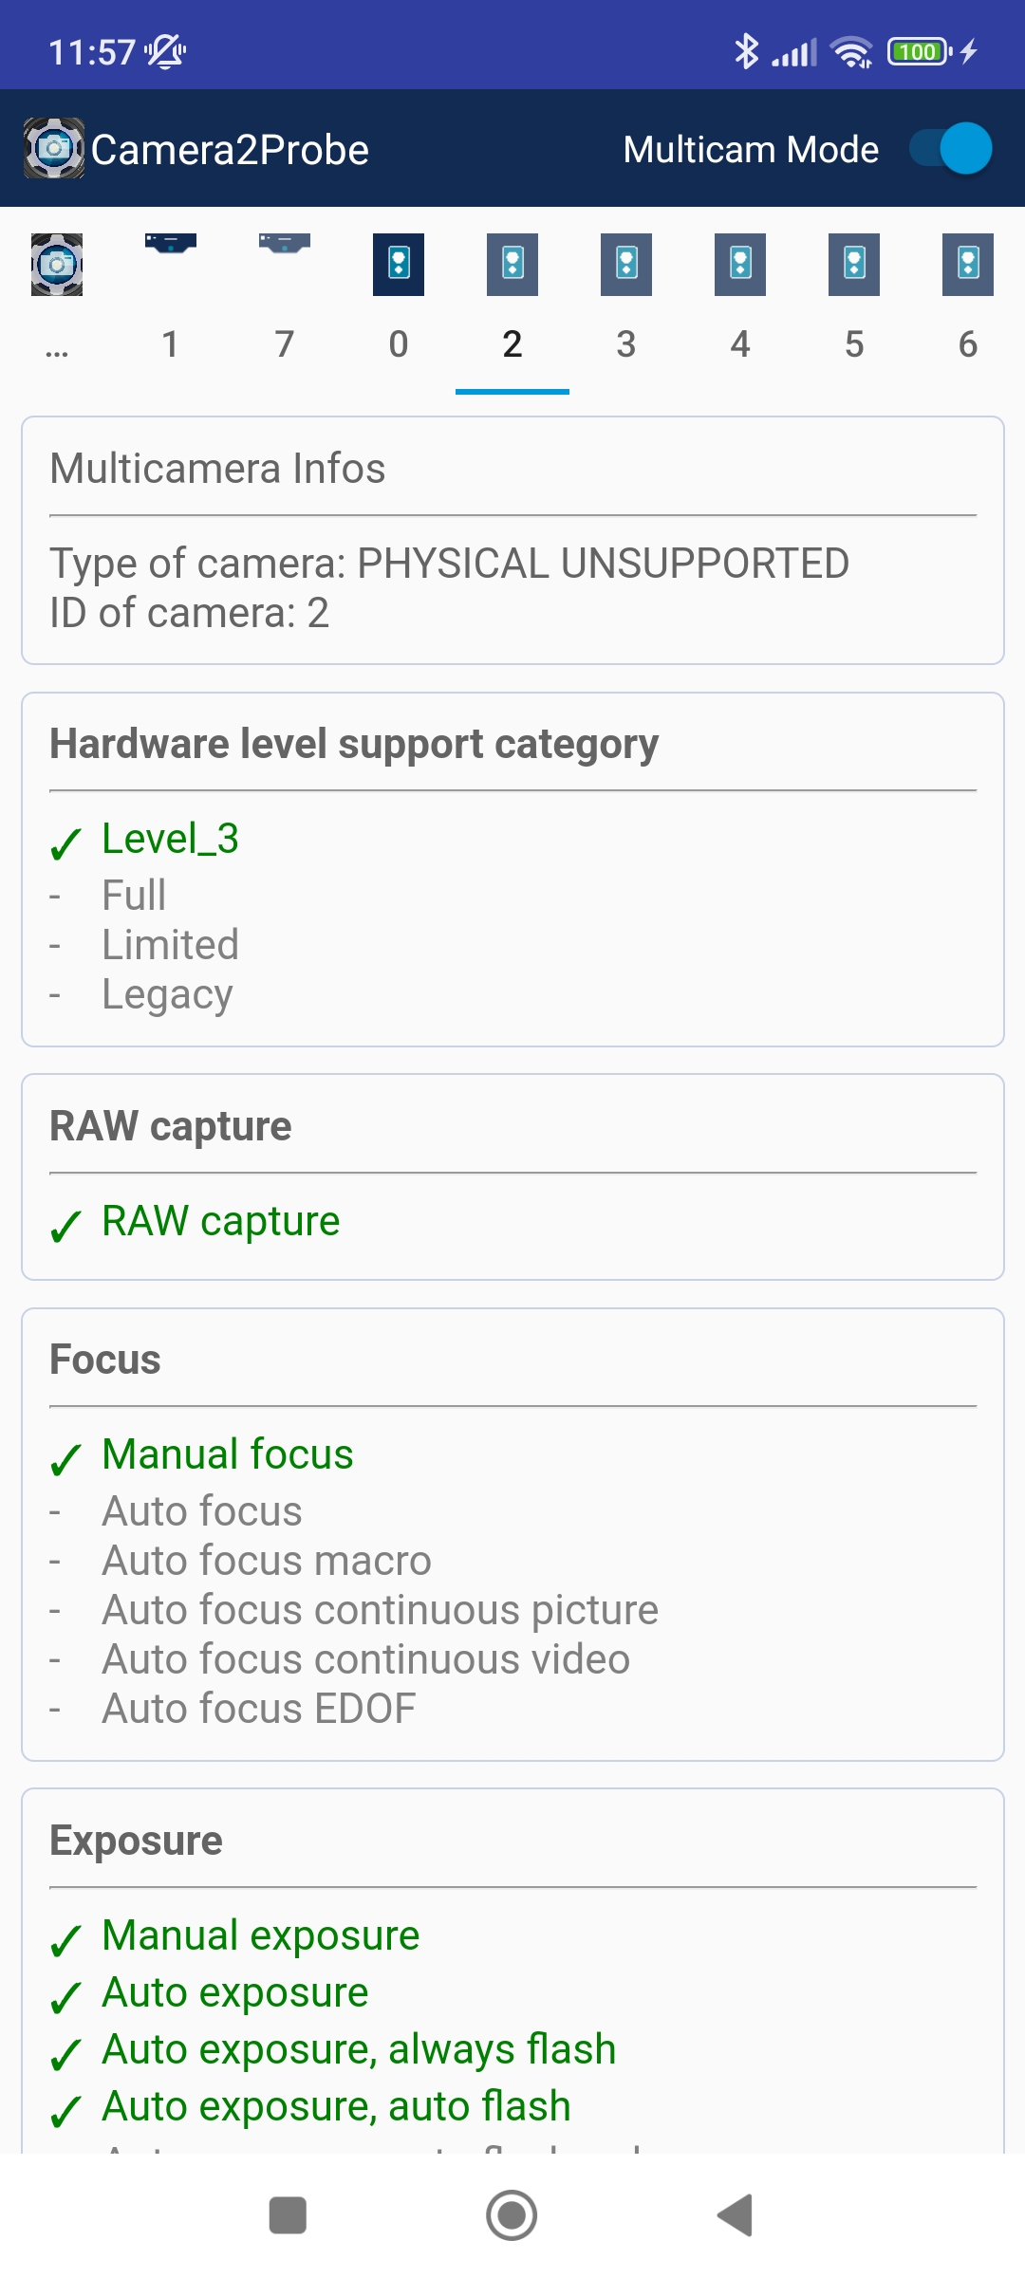This screenshot has width=1025, height=2277.
Task: Open the overview tab gear-camera icon
Action: coord(57,265)
